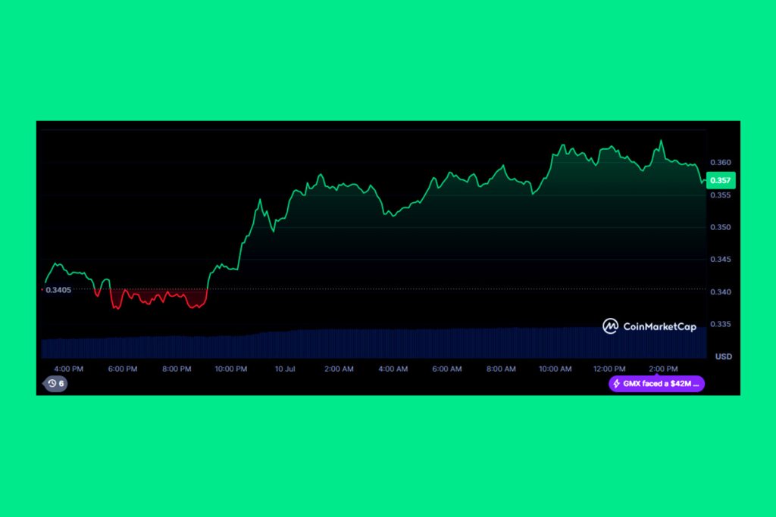Select the 10:00 PM time marker
This screenshot has width=776, height=517.
coord(230,369)
